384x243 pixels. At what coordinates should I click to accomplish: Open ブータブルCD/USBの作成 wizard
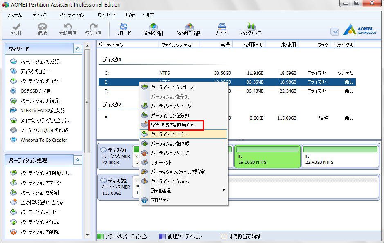[44, 130]
